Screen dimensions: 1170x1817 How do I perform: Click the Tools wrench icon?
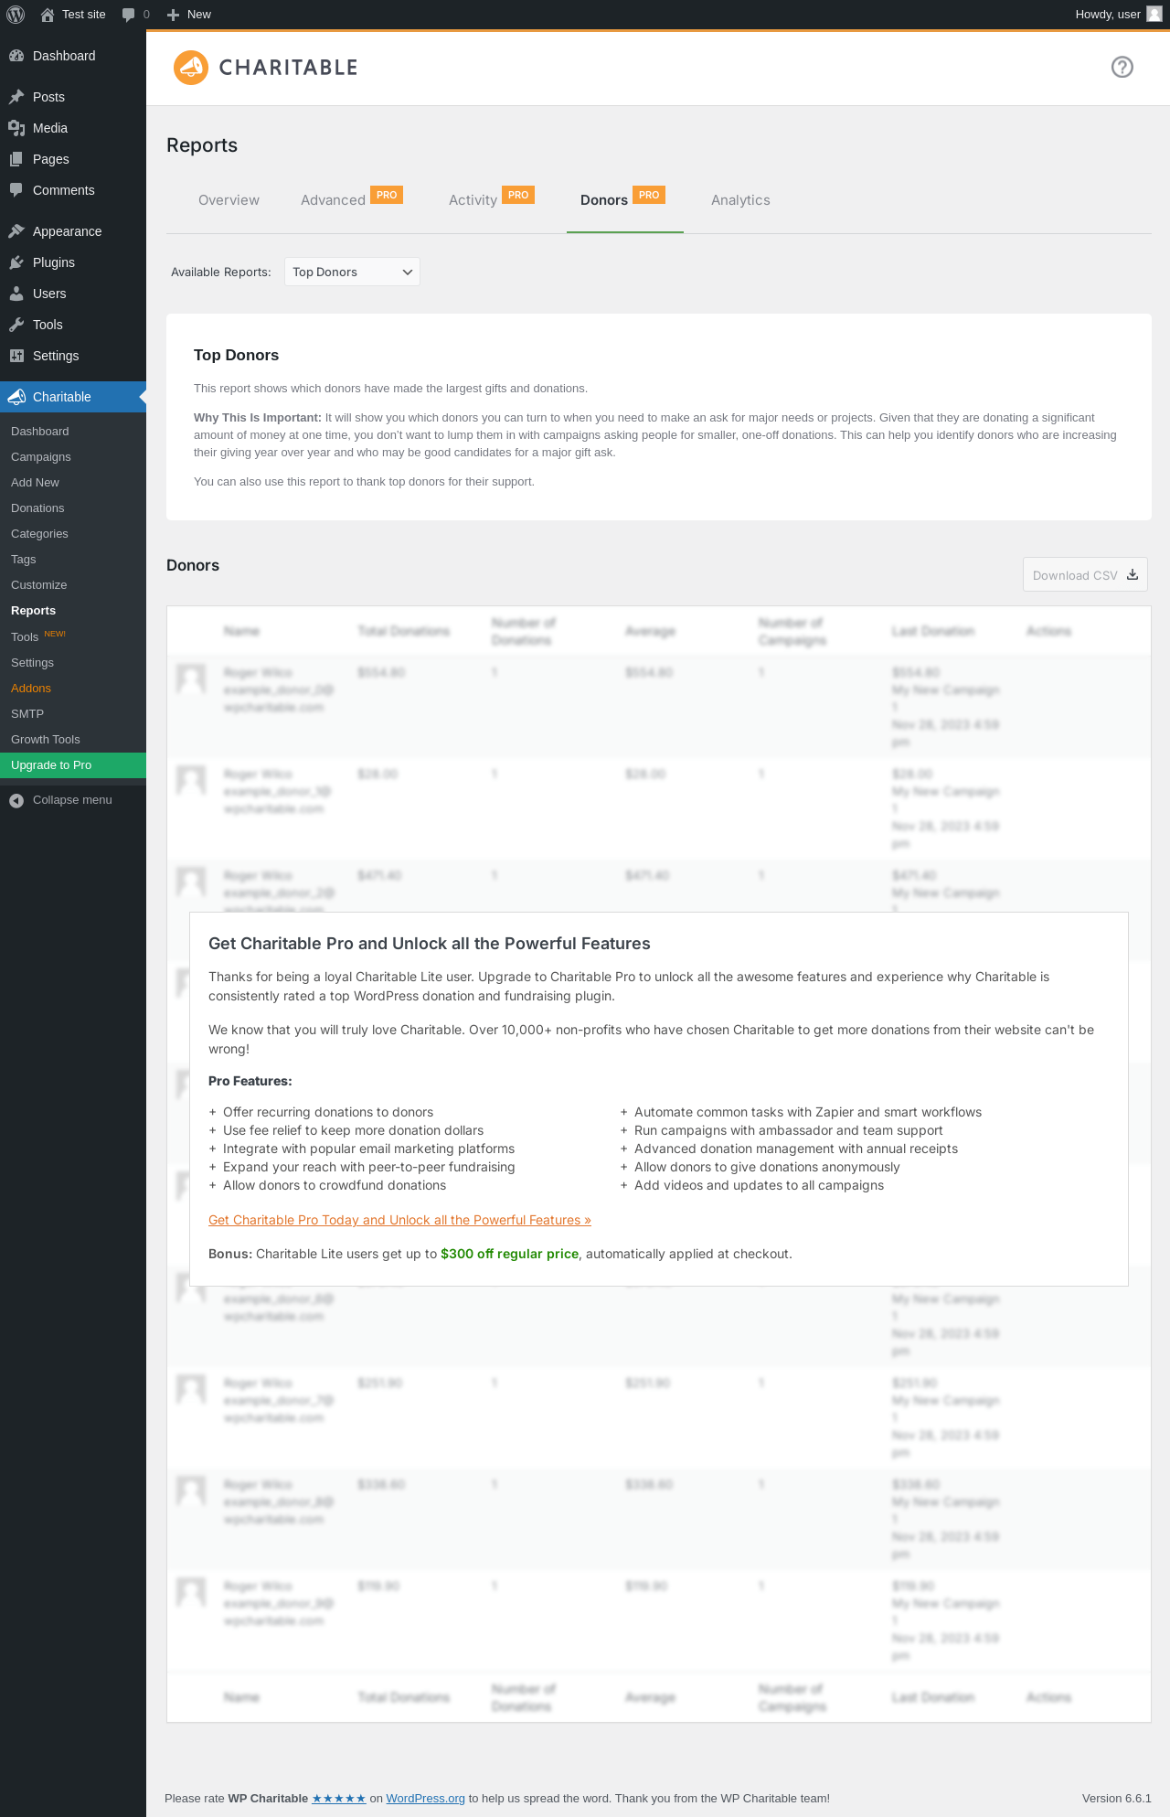[16, 325]
